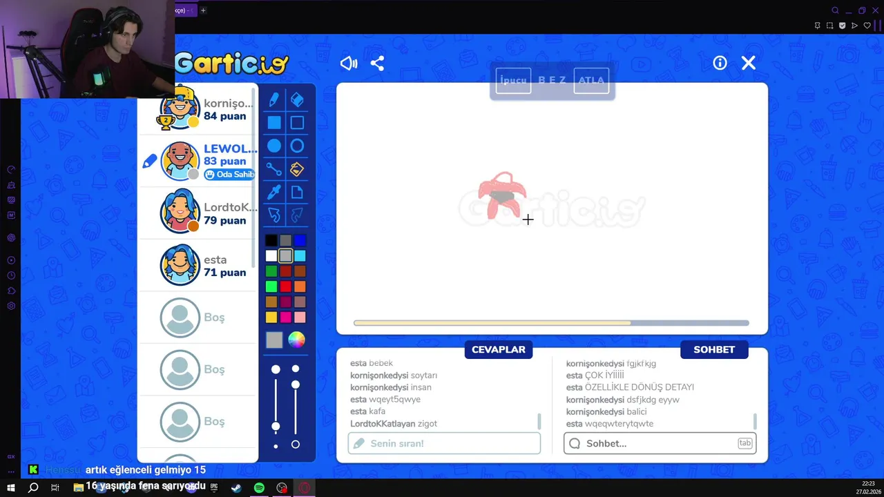884x497 pixels.
Task: Select the dark green color swatch
Action: [271, 271]
